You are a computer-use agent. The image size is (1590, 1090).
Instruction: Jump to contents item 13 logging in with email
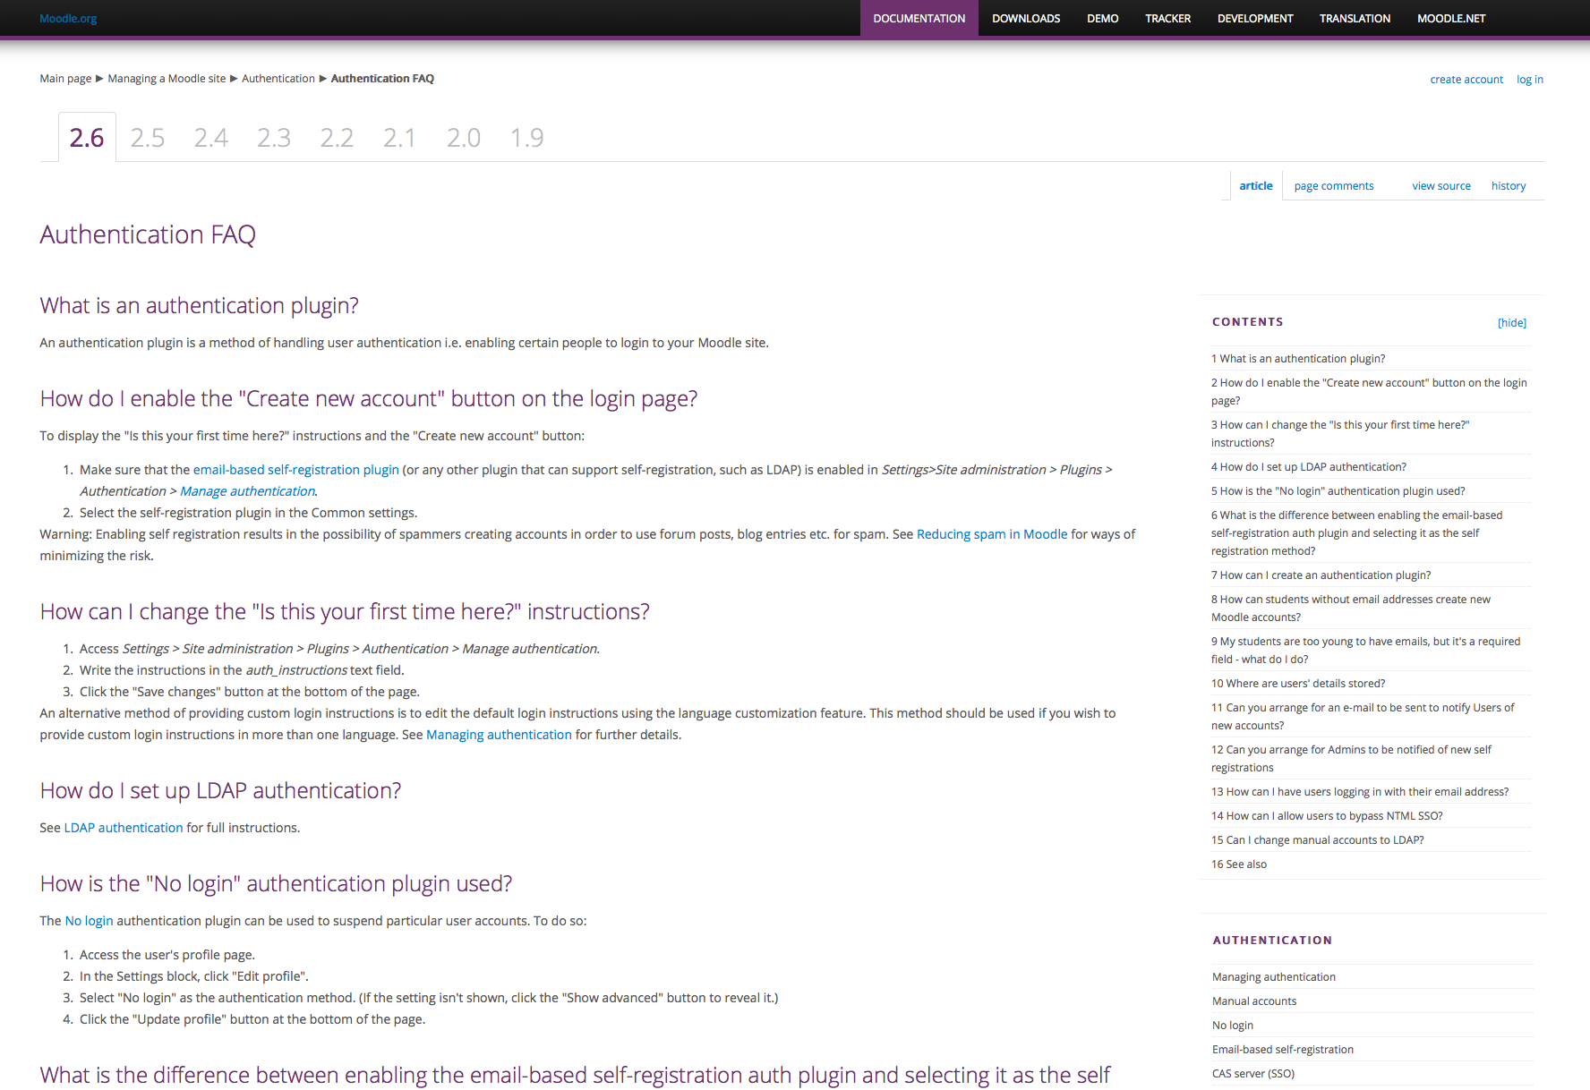[1360, 792]
